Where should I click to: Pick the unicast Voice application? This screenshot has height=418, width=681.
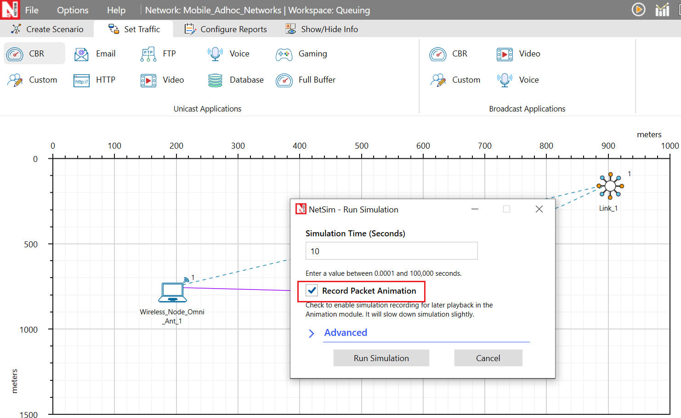(x=228, y=54)
